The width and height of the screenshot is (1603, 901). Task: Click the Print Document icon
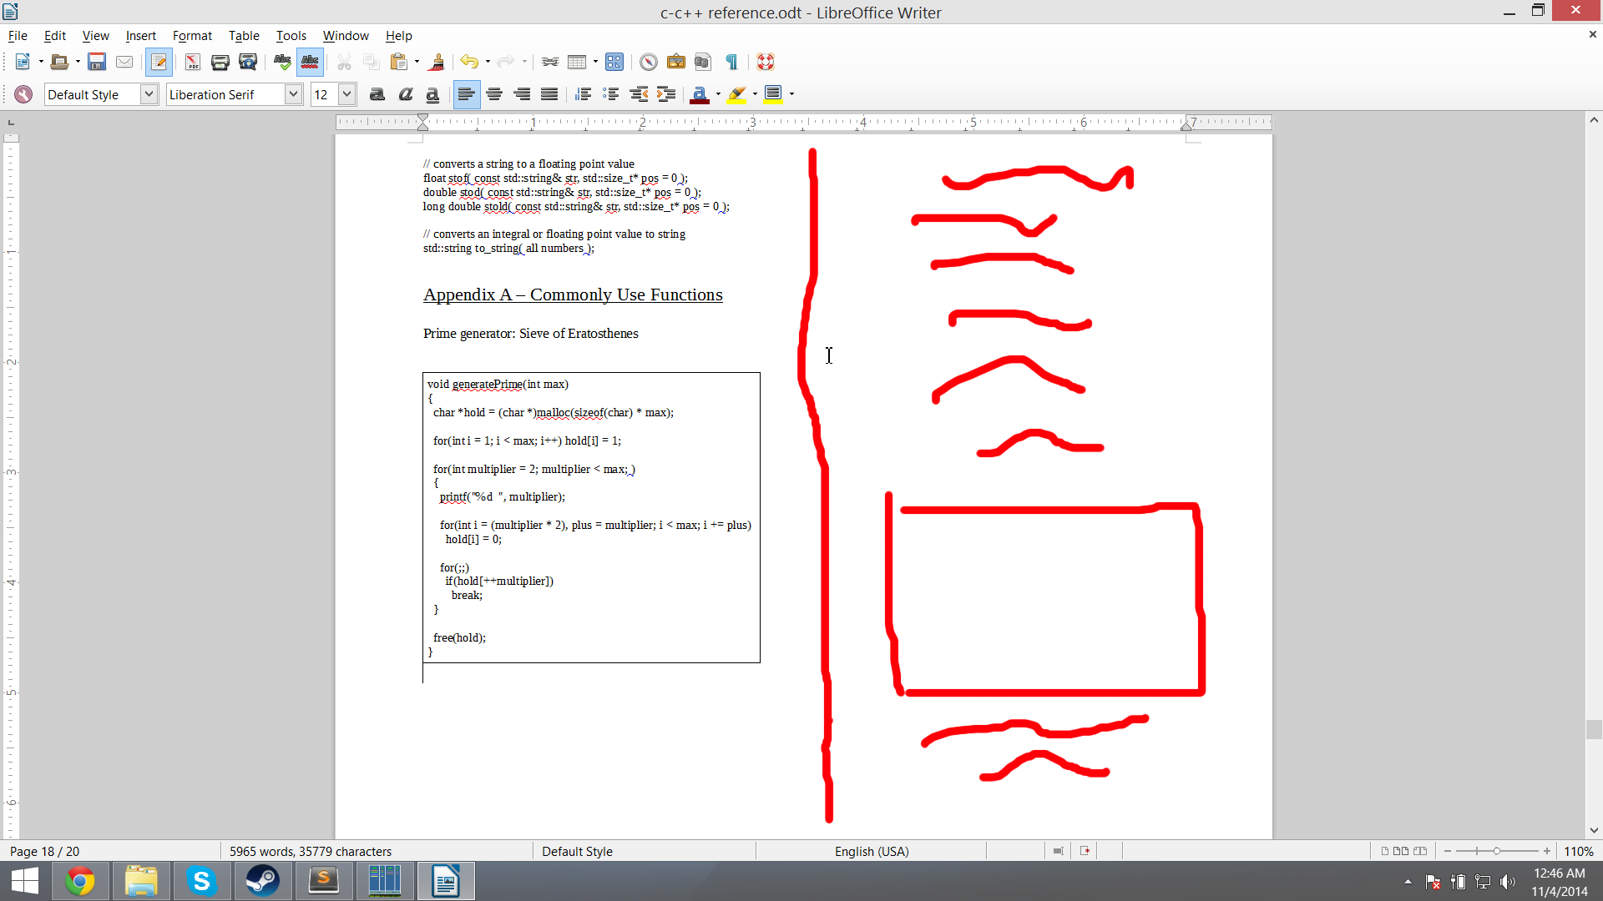tap(219, 62)
